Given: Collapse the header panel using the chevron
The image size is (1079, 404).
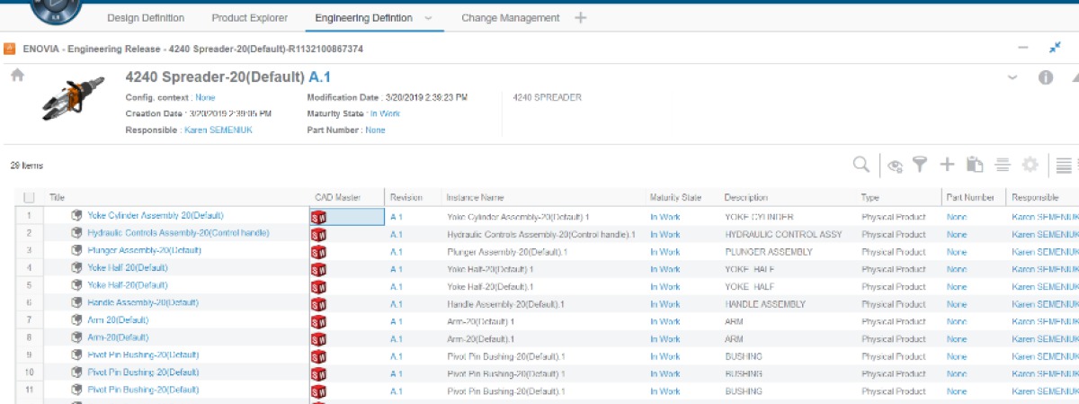Looking at the screenshot, I should click(1013, 77).
